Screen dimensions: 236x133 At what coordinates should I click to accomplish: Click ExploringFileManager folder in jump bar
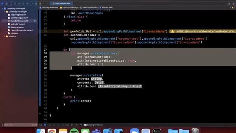pos(69,7)
